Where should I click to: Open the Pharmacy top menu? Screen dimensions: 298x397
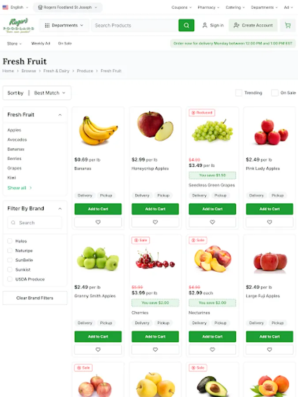208,7
